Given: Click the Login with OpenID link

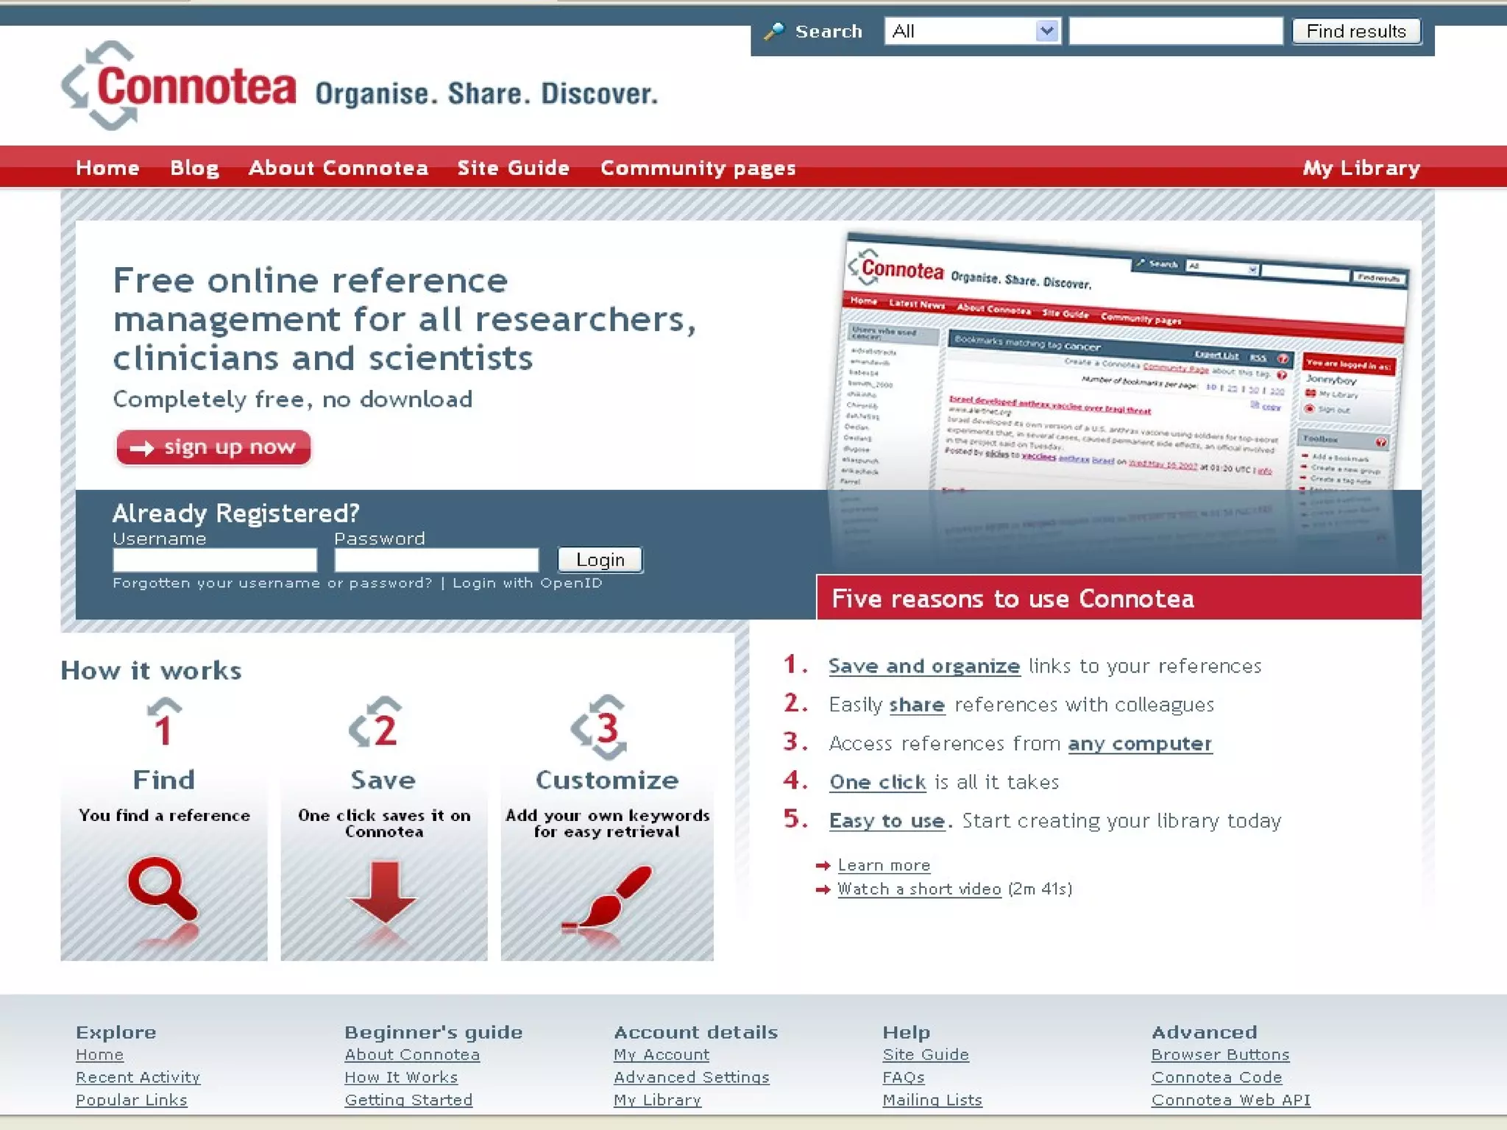Looking at the screenshot, I should [527, 583].
